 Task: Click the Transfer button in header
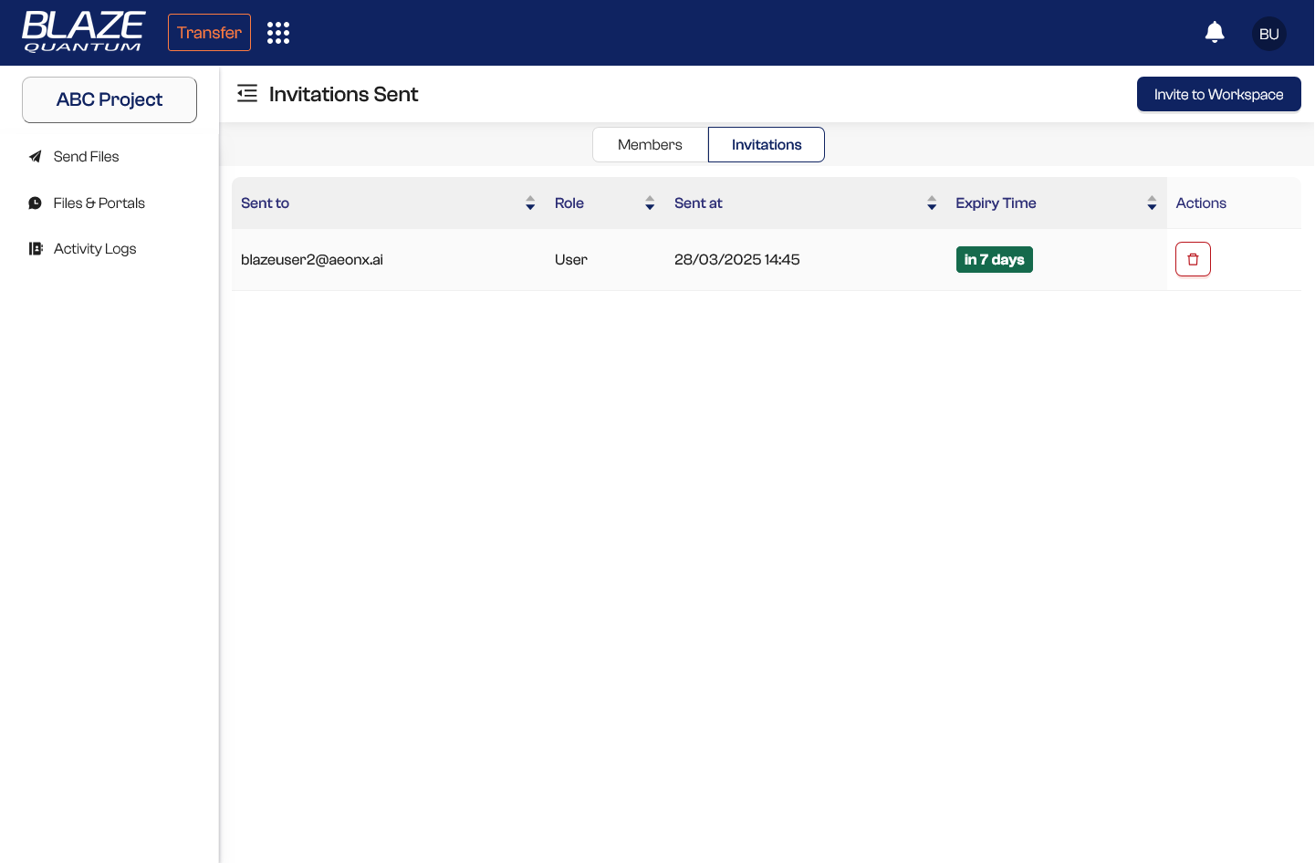click(x=209, y=33)
